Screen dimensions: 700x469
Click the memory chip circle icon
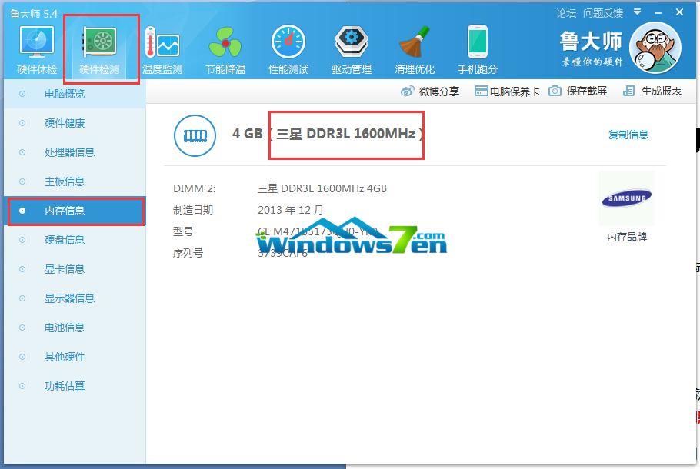[195, 135]
